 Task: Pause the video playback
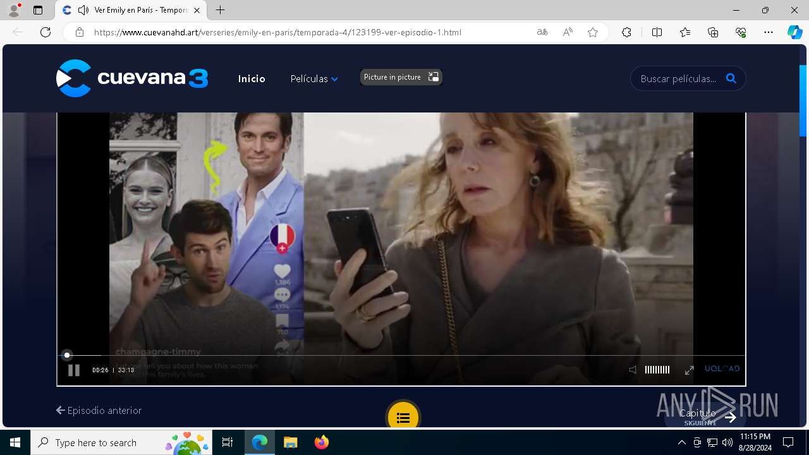(74, 370)
